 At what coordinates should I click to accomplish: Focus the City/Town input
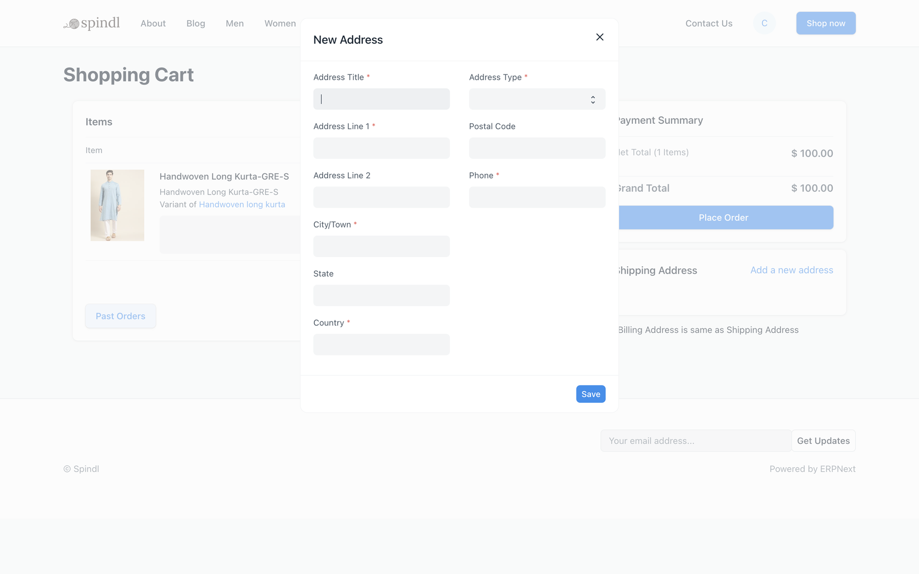pos(381,247)
